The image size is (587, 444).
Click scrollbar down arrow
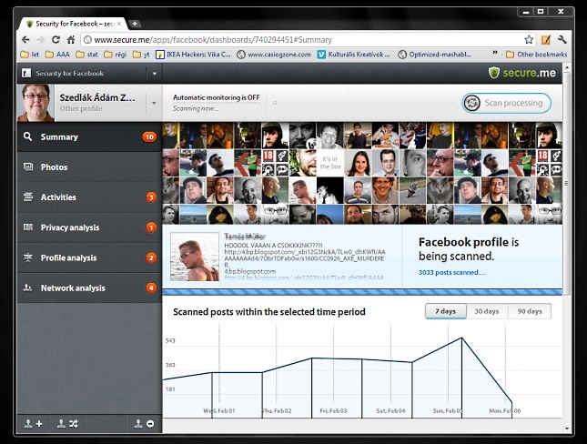coord(566,429)
